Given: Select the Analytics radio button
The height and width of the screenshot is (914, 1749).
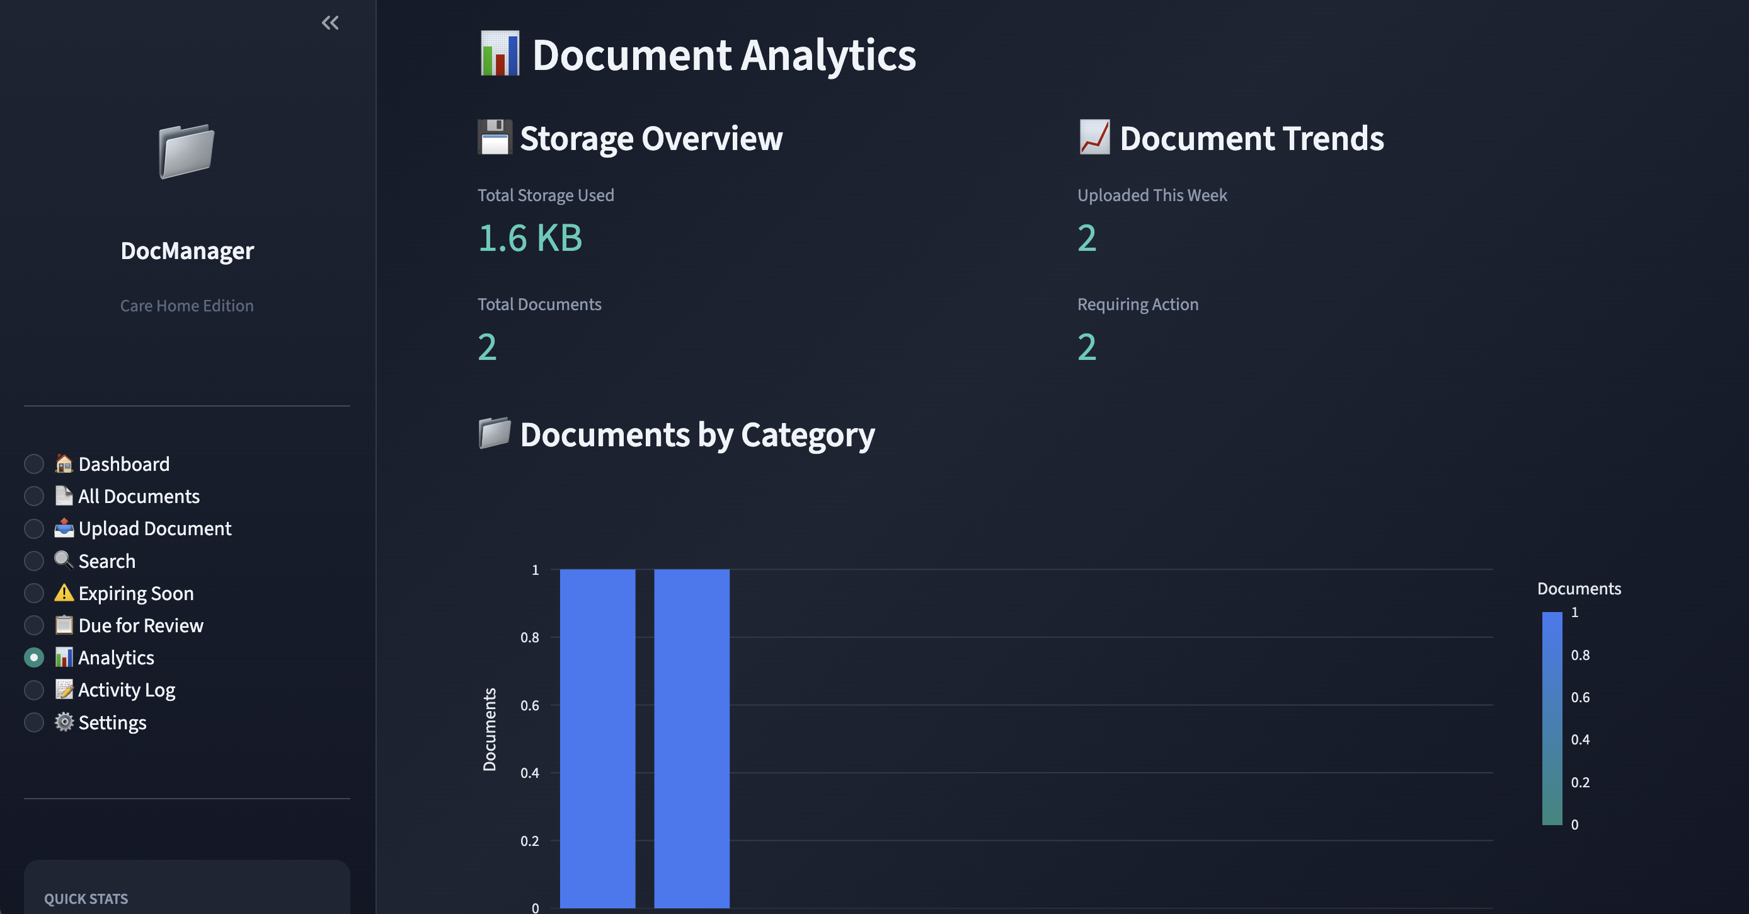Looking at the screenshot, I should click(34, 657).
